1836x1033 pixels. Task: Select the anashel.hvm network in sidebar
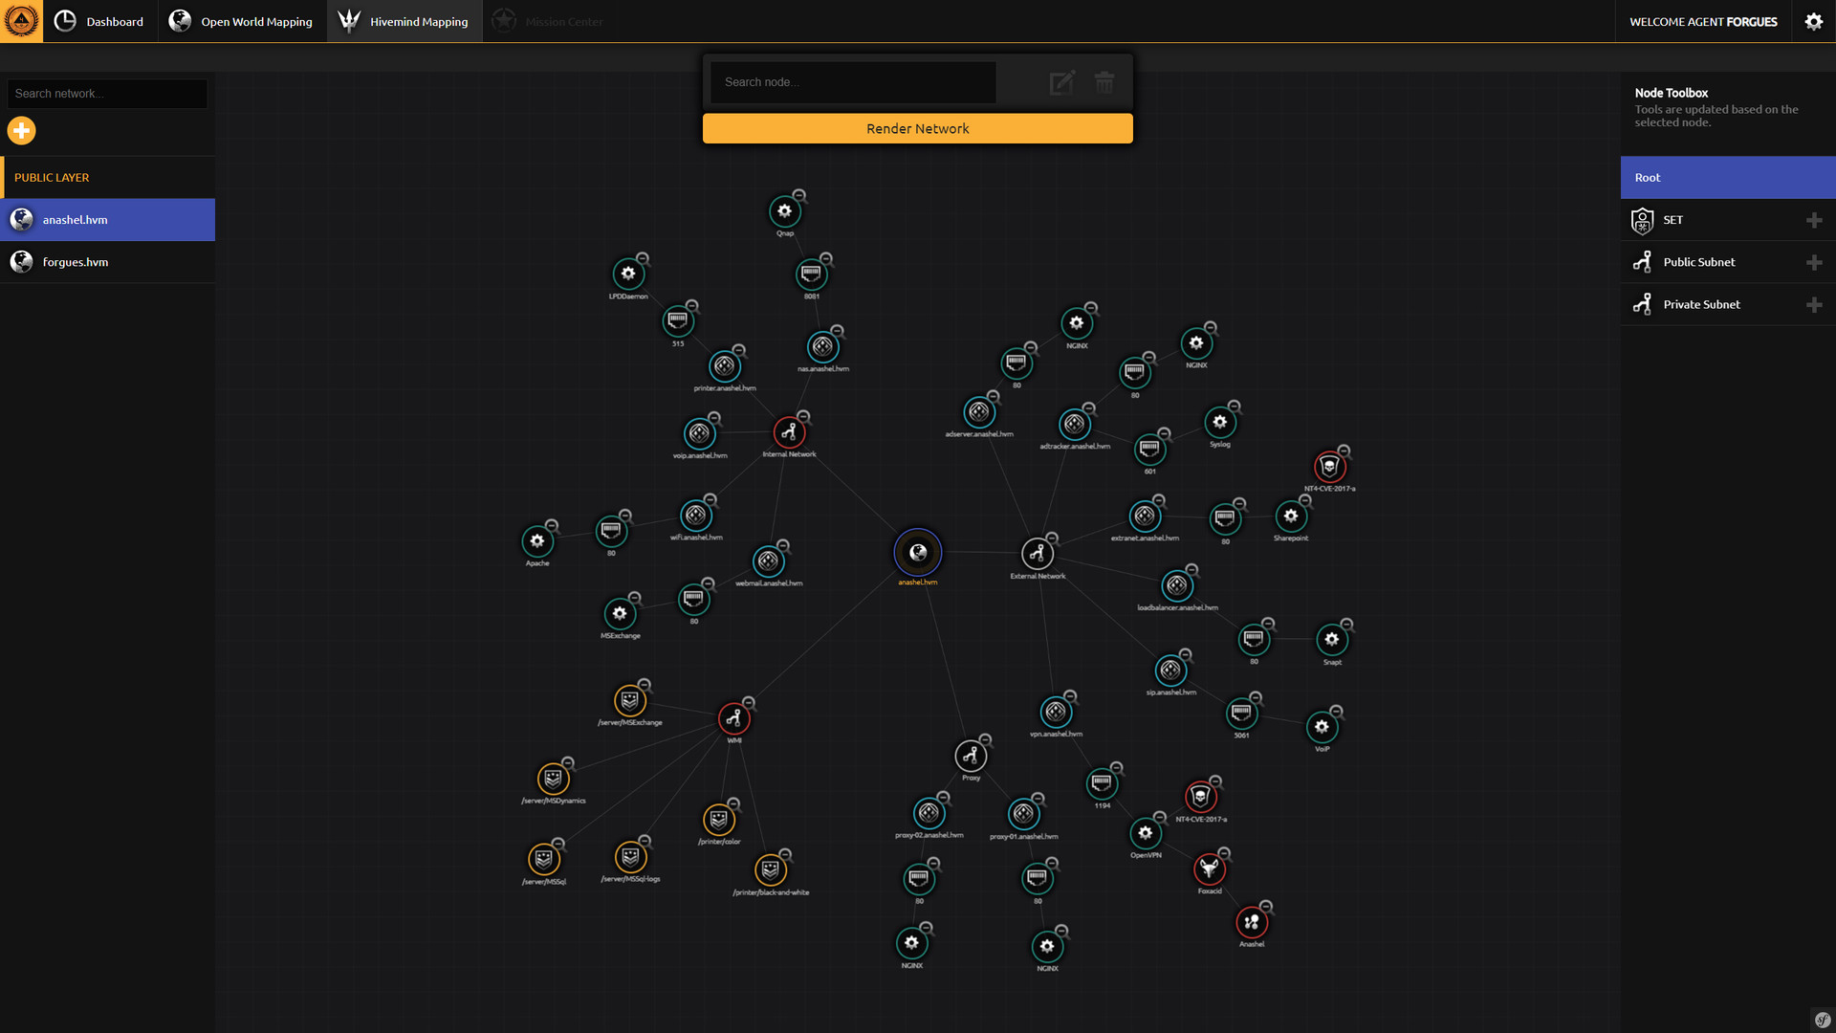(x=107, y=219)
